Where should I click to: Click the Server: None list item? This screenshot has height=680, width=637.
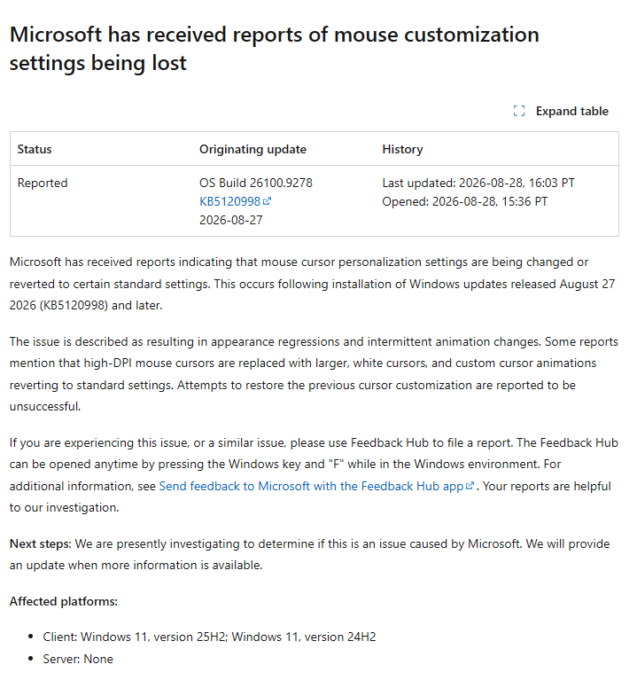[x=78, y=659]
